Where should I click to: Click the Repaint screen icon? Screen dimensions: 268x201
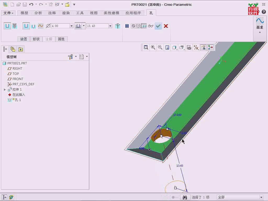[x=167, y=48]
